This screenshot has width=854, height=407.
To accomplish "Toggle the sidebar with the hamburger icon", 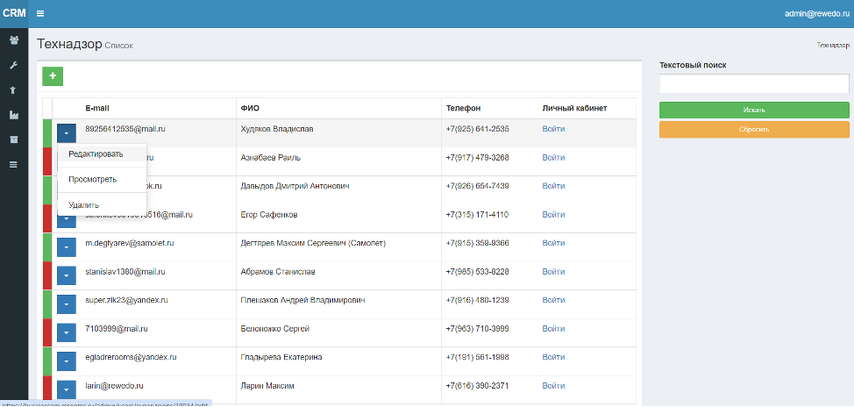I will [40, 14].
